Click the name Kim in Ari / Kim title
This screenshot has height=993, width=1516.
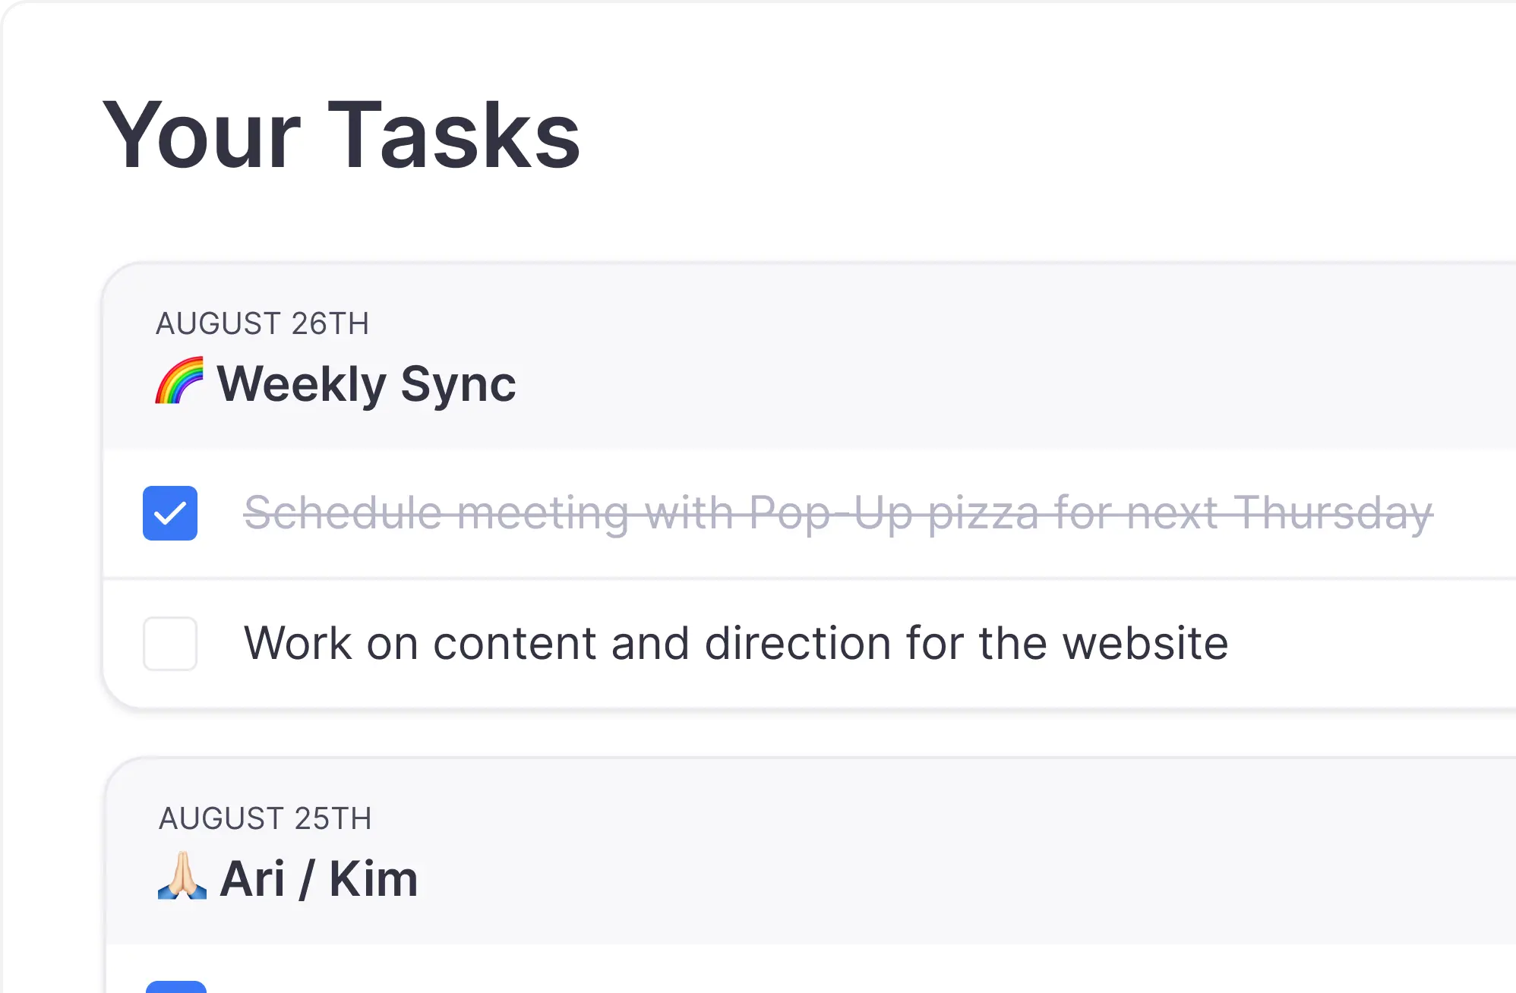point(374,878)
